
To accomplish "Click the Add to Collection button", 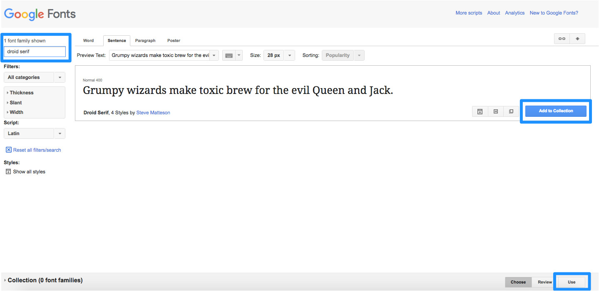I will [x=556, y=111].
